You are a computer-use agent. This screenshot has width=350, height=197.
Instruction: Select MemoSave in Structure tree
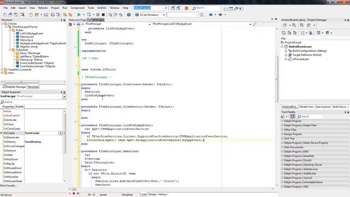(27, 40)
